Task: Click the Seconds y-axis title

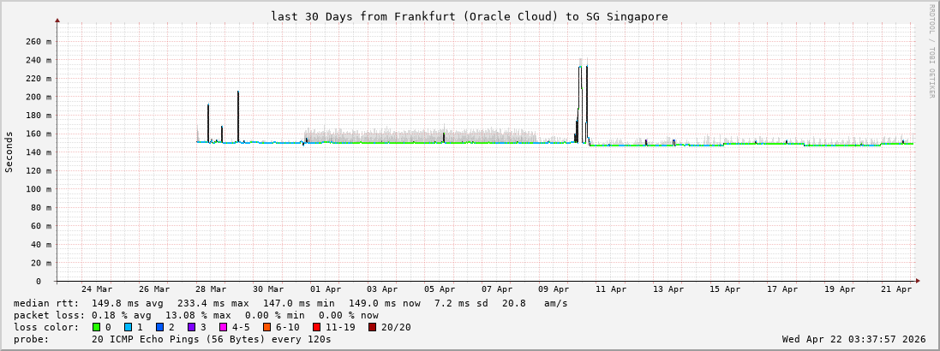Action: (9, 152)
